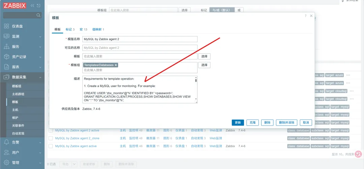Viewport: 364px width, 169px height.
Task: Click the alerts (告警) bell icon
Action: pos(6,142)
